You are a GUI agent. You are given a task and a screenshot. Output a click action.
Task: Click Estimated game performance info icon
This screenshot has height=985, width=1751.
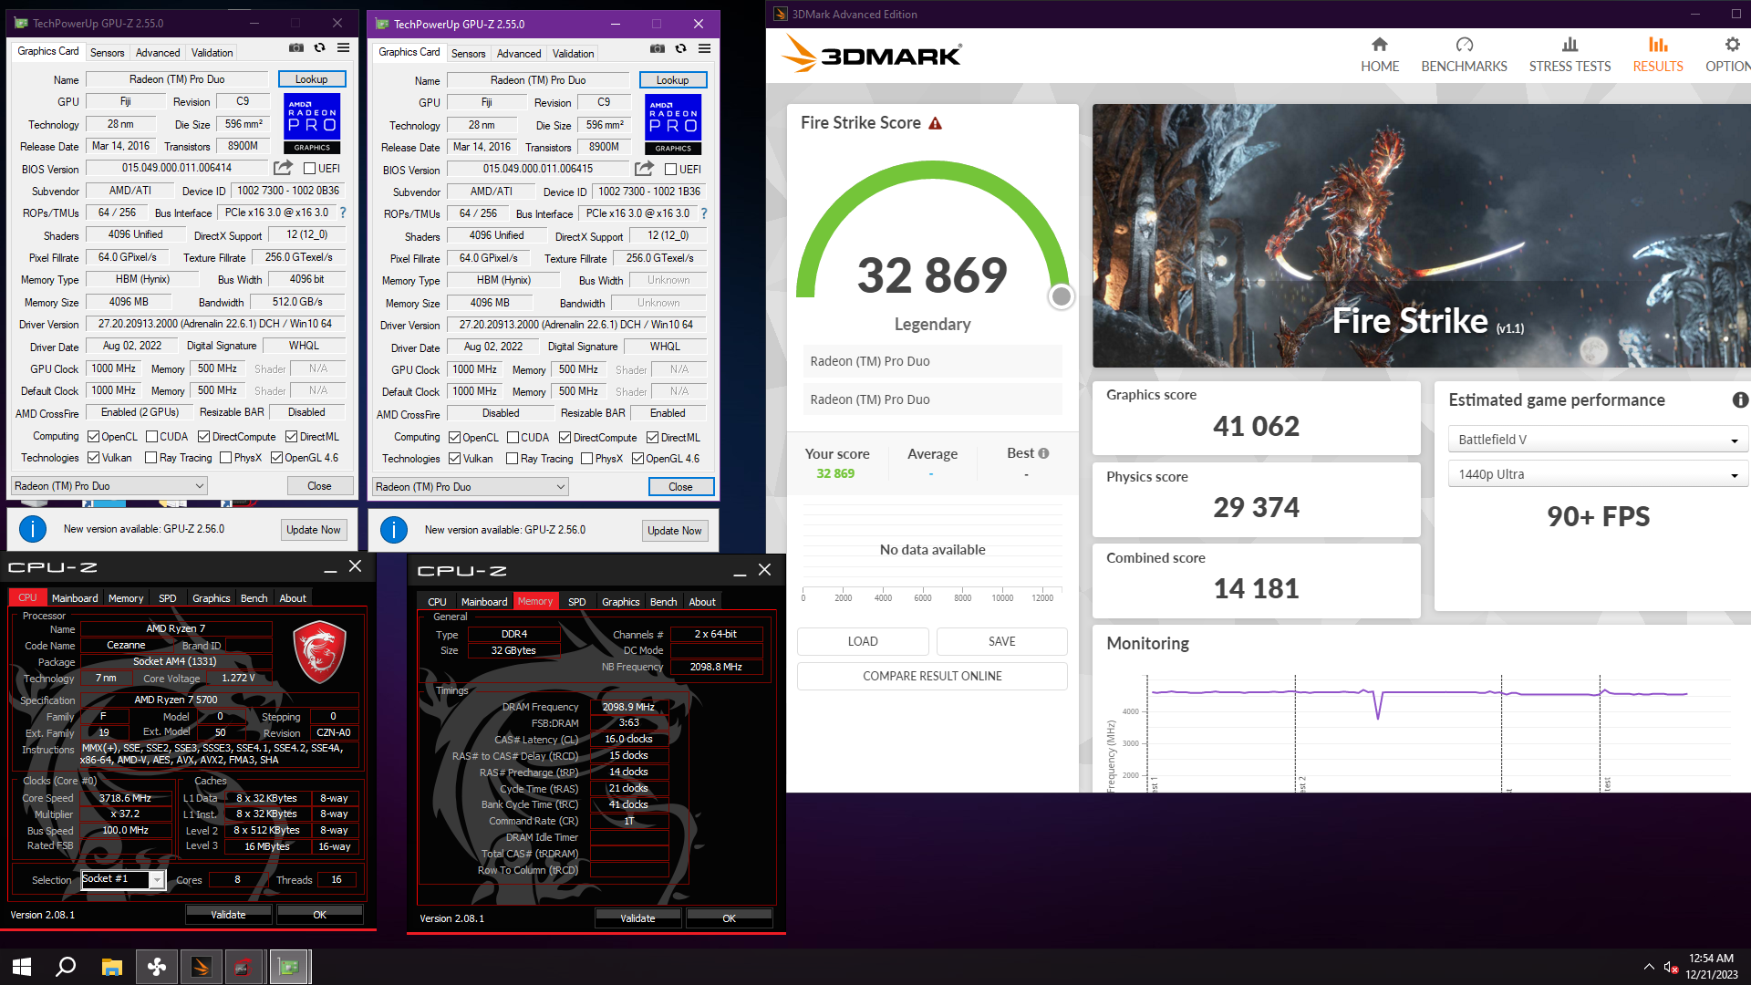point(1740,399)
